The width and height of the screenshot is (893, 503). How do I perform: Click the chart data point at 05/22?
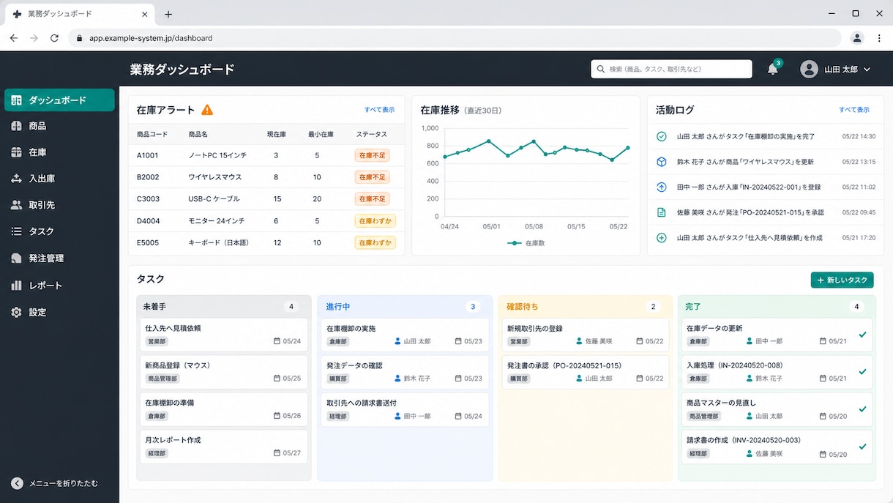pos(628,148)
